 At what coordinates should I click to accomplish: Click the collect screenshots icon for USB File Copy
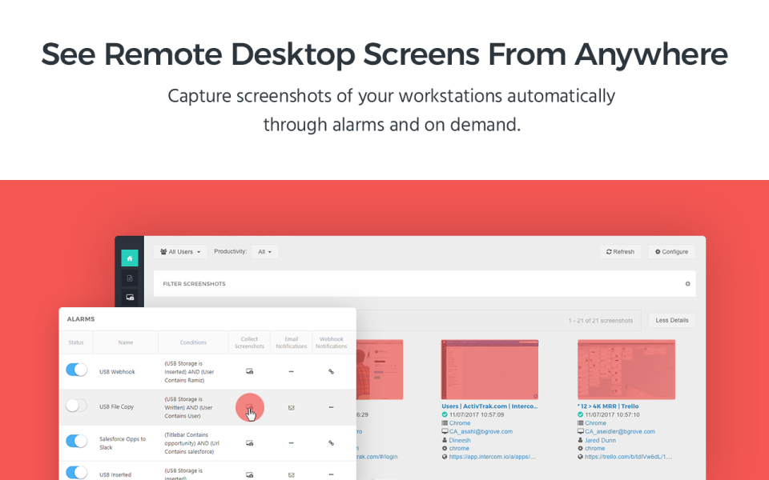(249, 407)
